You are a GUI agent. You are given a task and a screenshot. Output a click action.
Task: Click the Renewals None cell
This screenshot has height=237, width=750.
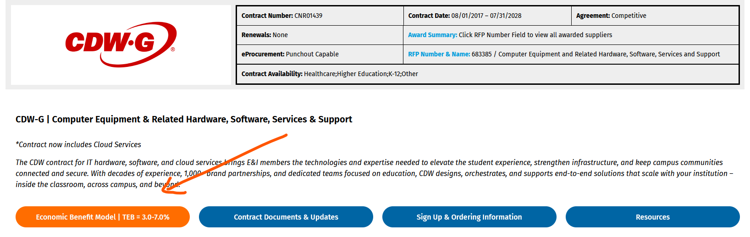(320, 35)
